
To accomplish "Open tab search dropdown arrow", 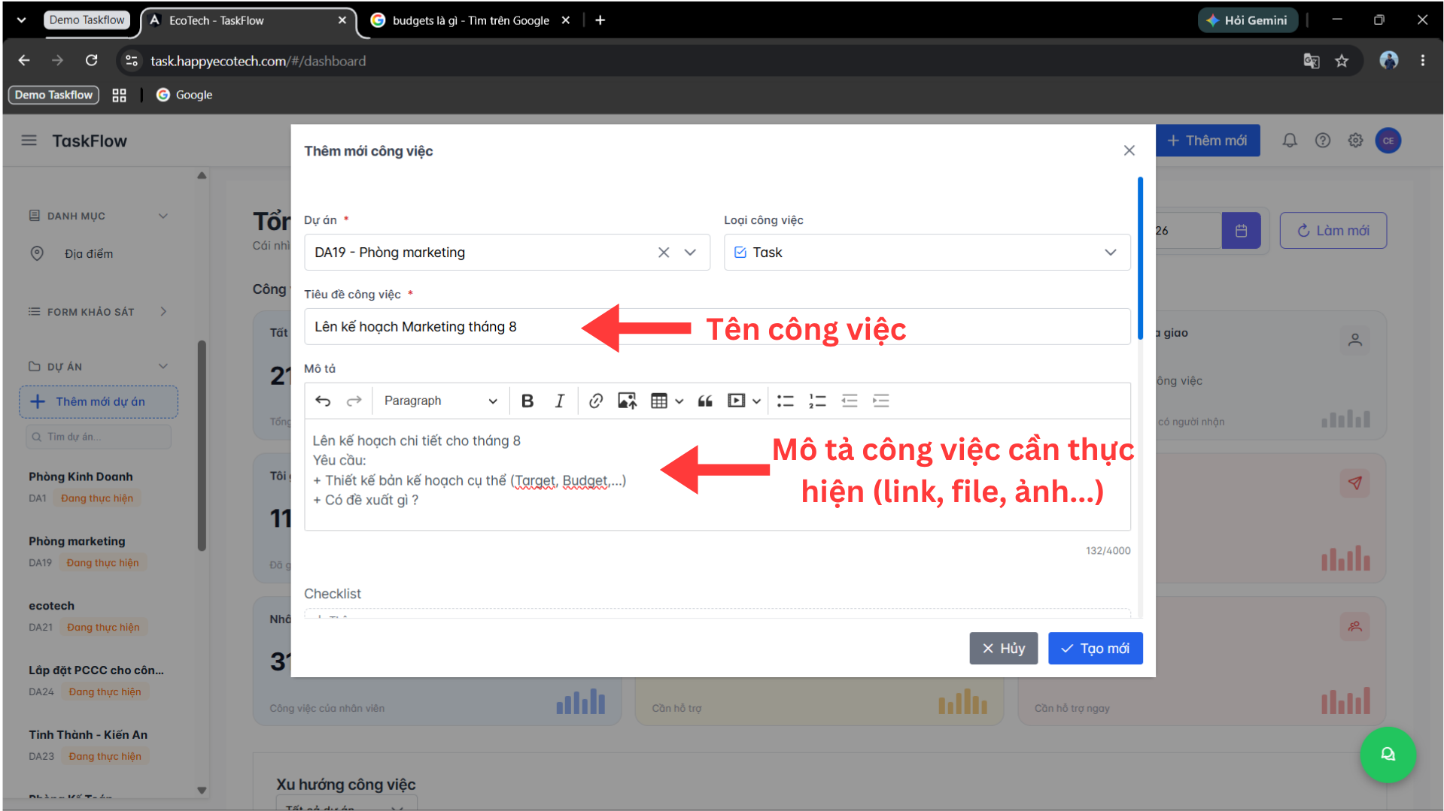I will pyautogui.click(x=21, y=20).
